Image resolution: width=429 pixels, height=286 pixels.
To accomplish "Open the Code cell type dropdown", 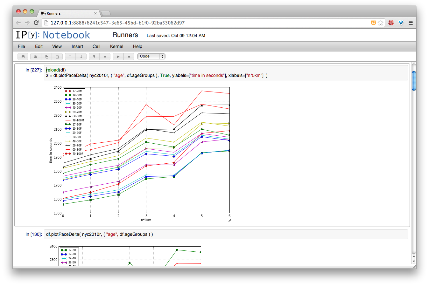I will coord(151,56).
